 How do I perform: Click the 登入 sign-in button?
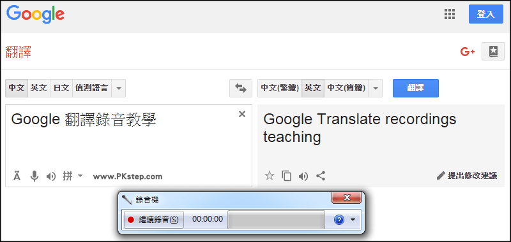click(x=486, y=14)
